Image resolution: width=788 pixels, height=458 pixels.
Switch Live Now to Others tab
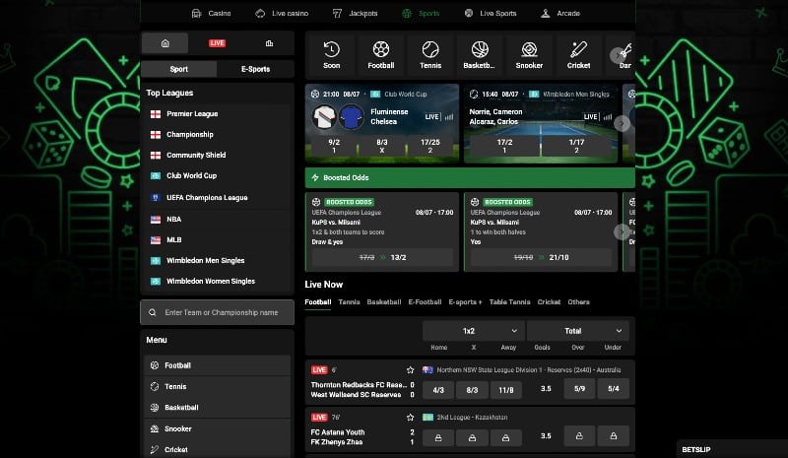click(578, 302)
